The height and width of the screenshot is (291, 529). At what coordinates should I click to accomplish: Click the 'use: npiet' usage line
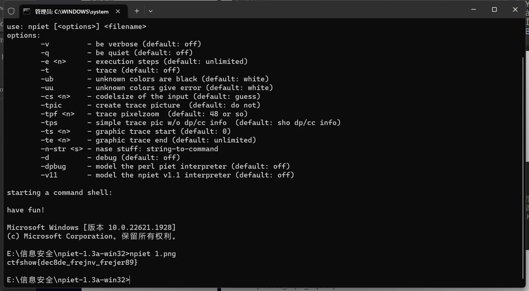(77, 27)
